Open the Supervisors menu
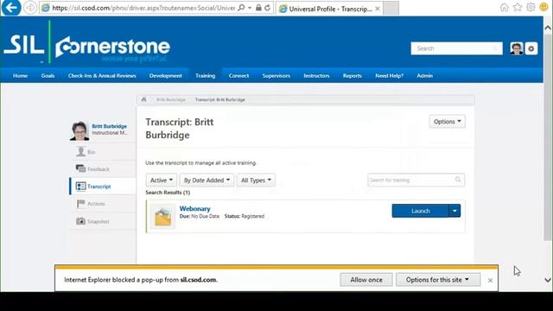Screen dimensions: 553x311 276,75
